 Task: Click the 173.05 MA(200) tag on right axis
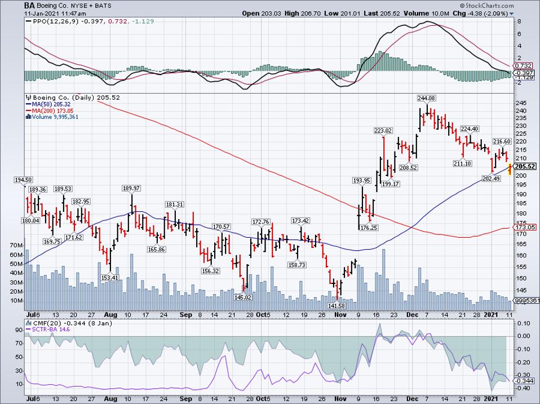(525, 227)
